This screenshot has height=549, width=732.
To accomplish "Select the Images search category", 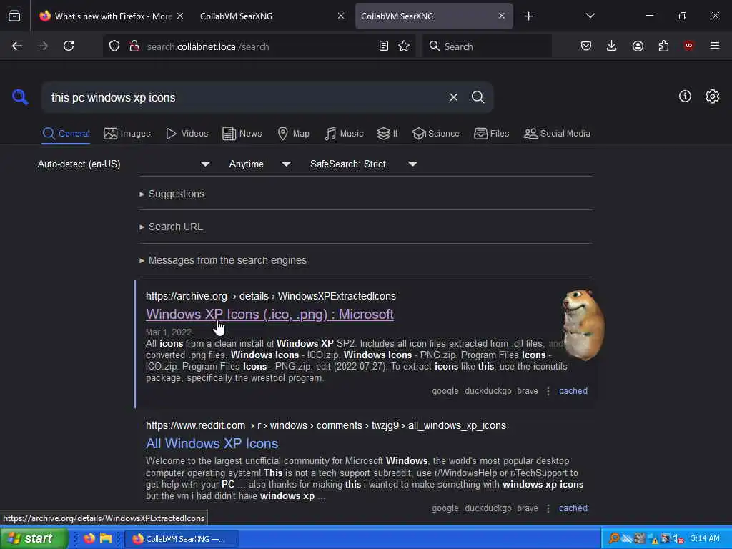I will coord(127,134).
